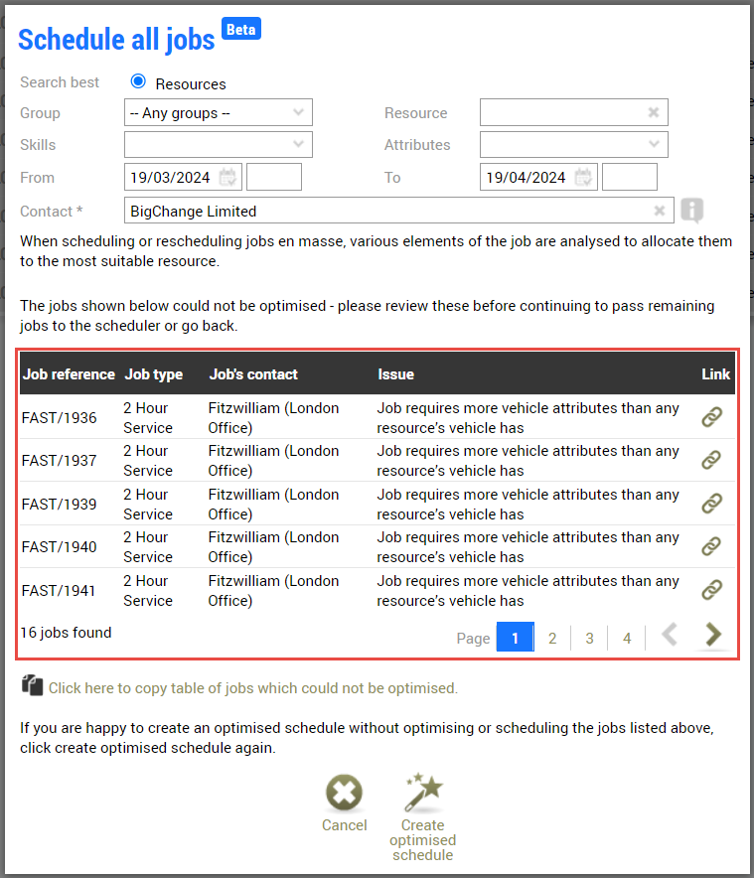Click Create optimised schedule button

click(x=423, y=816)
